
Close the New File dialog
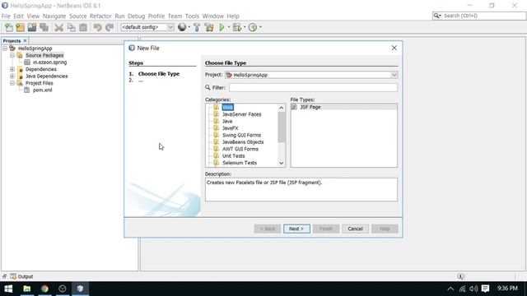394,48
